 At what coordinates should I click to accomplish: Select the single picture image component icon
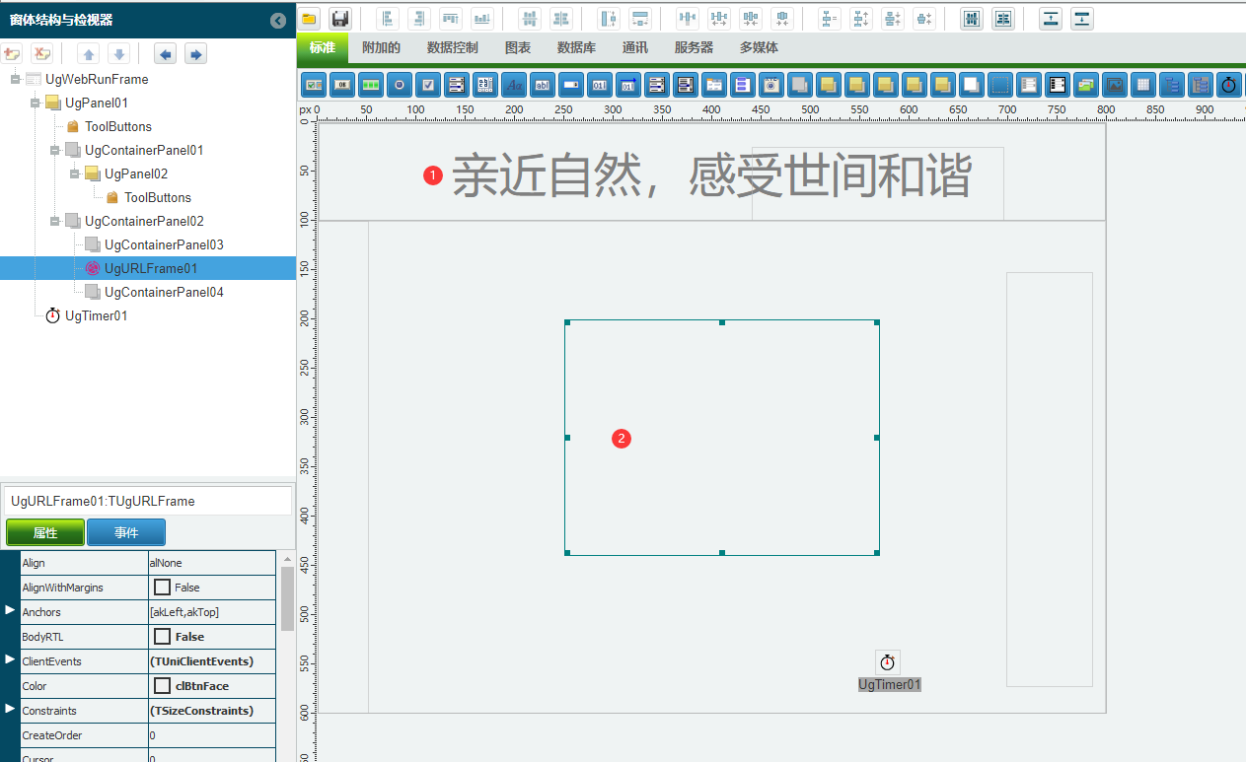[x=1114, y=85]
